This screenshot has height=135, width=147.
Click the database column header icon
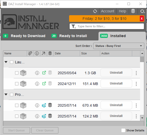[50, 53]
